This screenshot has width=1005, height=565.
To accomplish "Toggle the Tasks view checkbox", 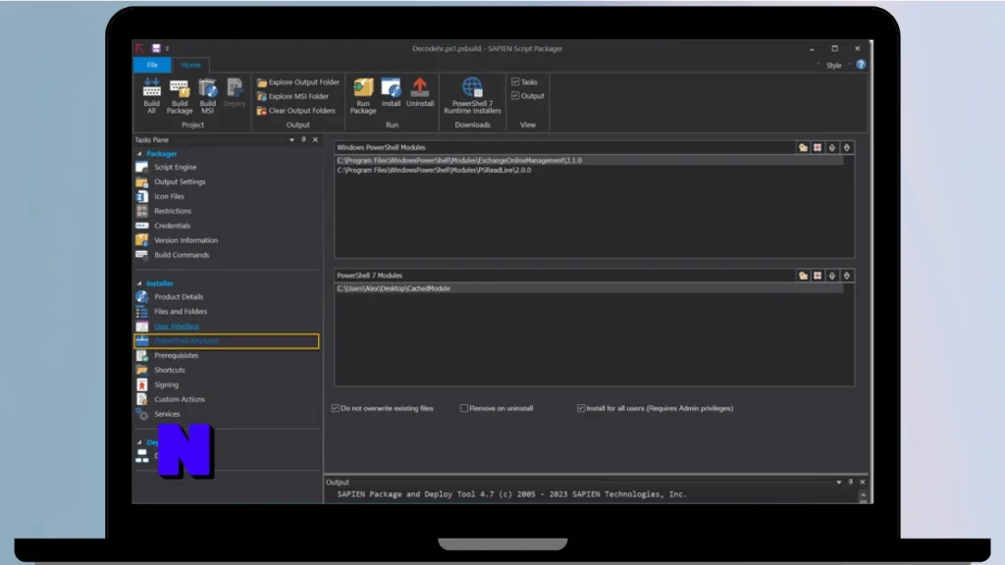I will 515,82.
